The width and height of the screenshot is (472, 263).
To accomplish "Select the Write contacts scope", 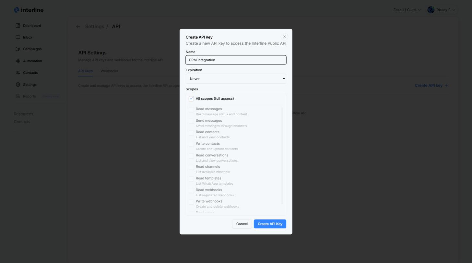I will pos(191,144).
